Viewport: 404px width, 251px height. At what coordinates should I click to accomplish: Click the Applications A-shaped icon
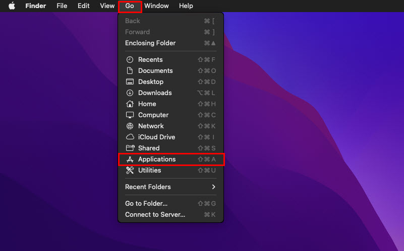pyautogui.click(x=130, y=159)
